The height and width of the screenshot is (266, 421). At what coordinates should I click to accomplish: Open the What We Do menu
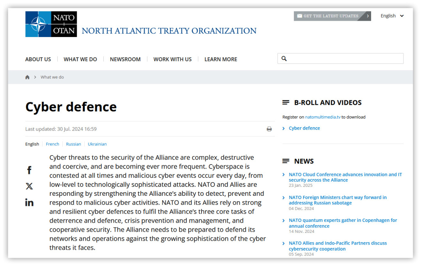pos(80,59)
